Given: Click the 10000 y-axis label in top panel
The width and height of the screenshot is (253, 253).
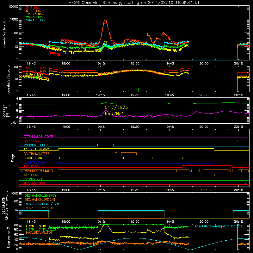Looking at the screenshot, I should (x=13, y=6).
